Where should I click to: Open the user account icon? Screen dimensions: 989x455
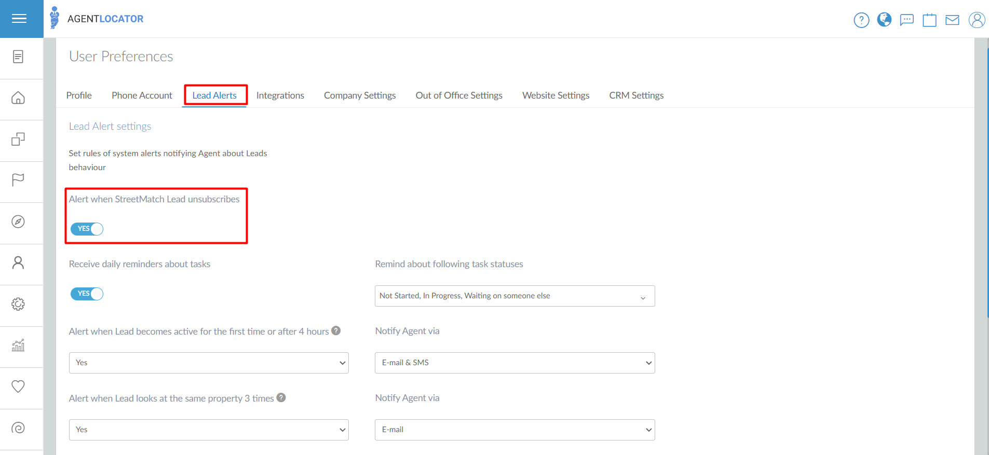(977, 20)
